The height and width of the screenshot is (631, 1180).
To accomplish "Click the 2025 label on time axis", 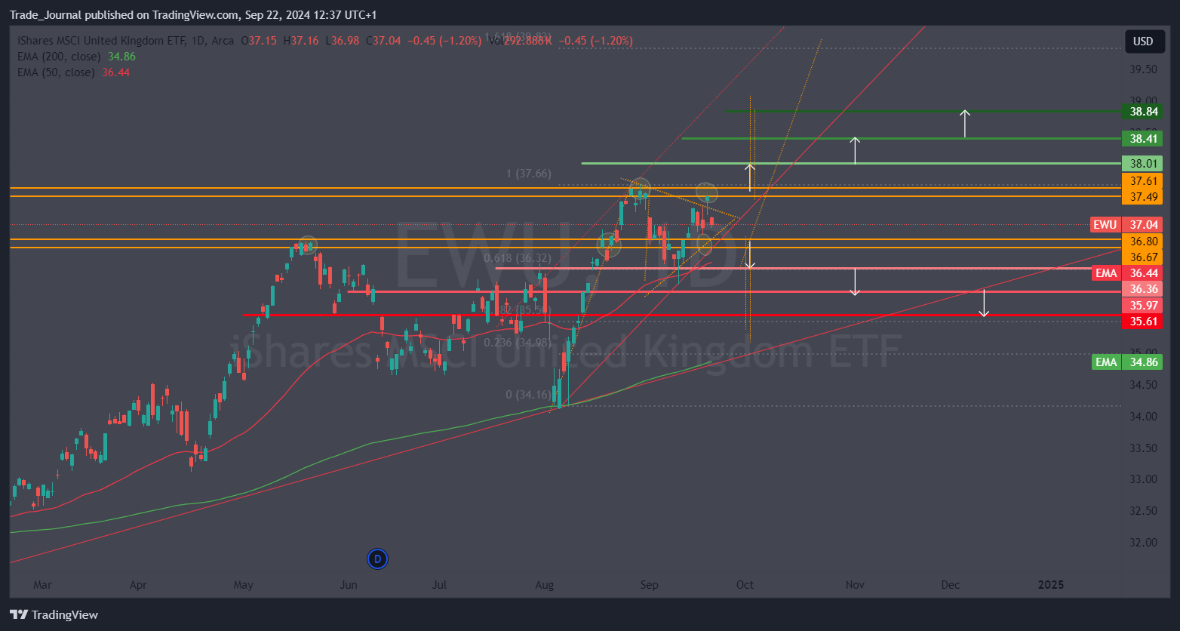I will tap(1051, 585).
